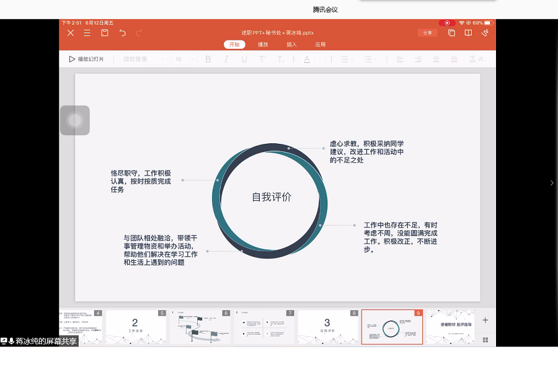Switch to the 播放 tab
558x372 pixels.
(263, 45)
